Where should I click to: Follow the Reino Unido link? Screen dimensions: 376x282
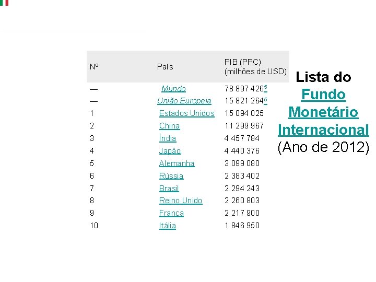click(x=181, y=201)
